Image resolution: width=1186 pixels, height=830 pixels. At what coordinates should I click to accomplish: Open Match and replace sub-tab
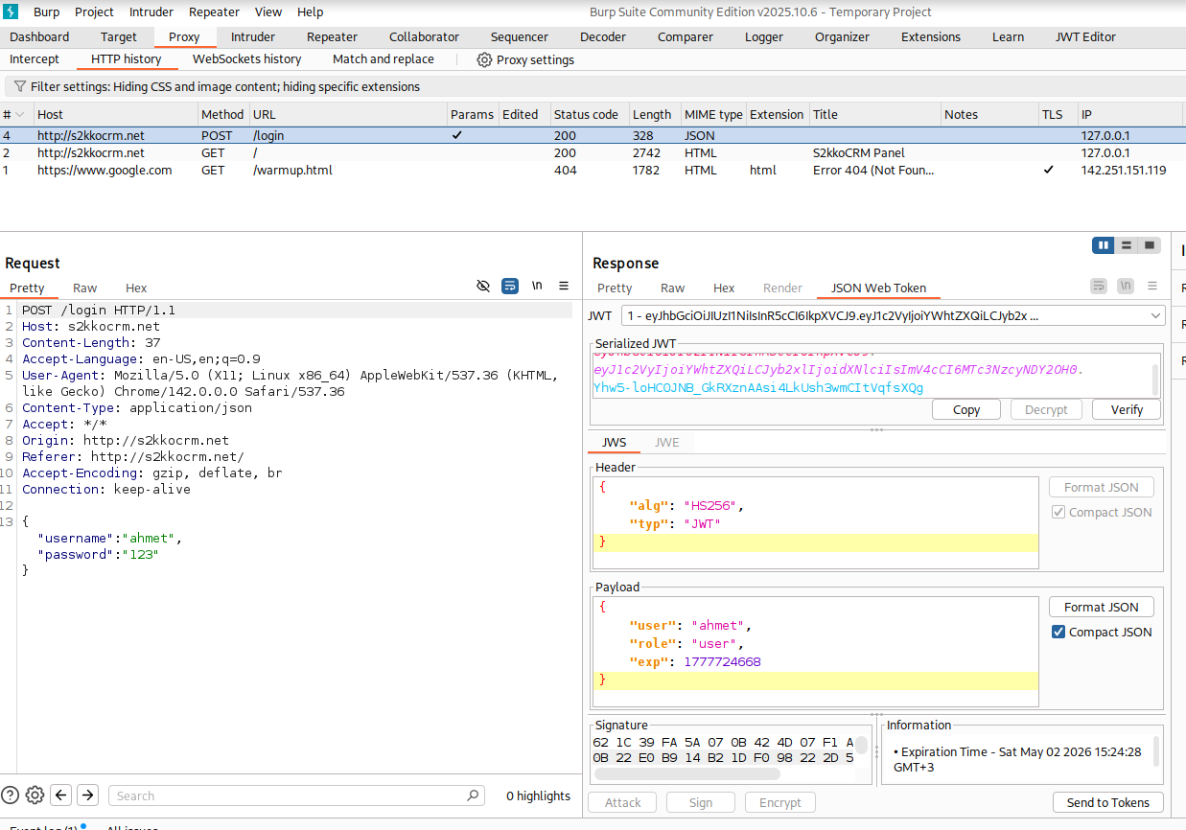click(x=384, y=59)
